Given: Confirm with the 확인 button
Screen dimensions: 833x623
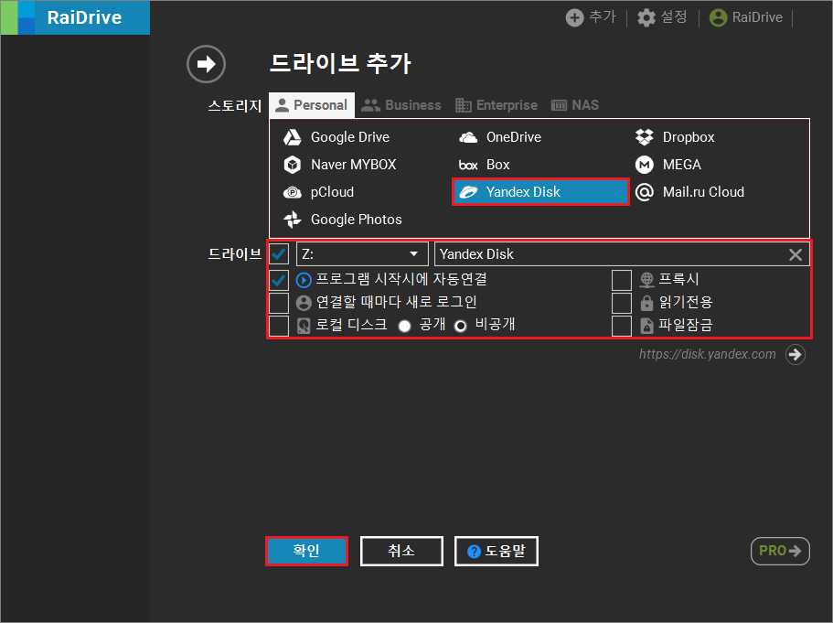Looking at the screenshot, I should click(306, 552).
